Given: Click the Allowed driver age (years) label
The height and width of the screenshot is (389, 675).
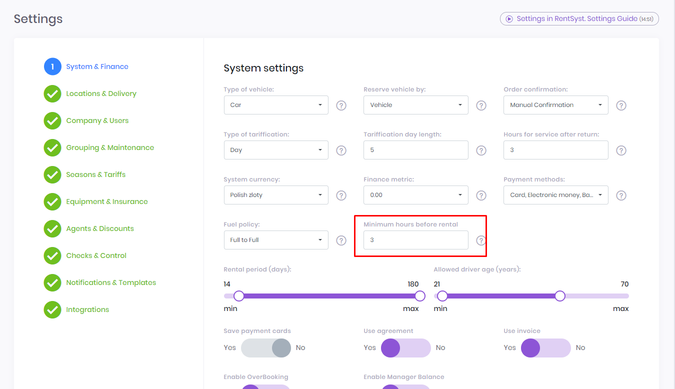Looking at the screenshot, I should click(x=477, y=269).
